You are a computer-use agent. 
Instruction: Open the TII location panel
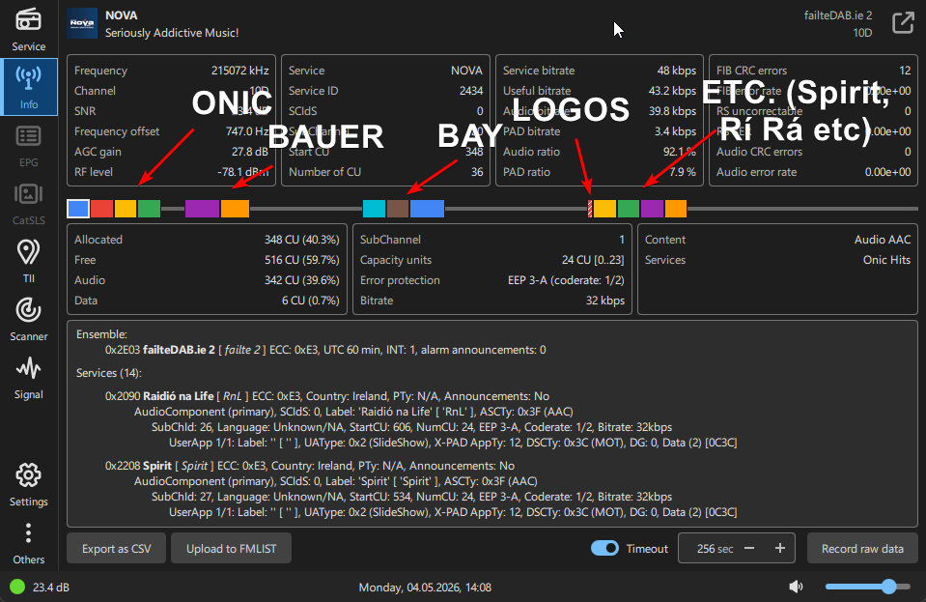28,261
